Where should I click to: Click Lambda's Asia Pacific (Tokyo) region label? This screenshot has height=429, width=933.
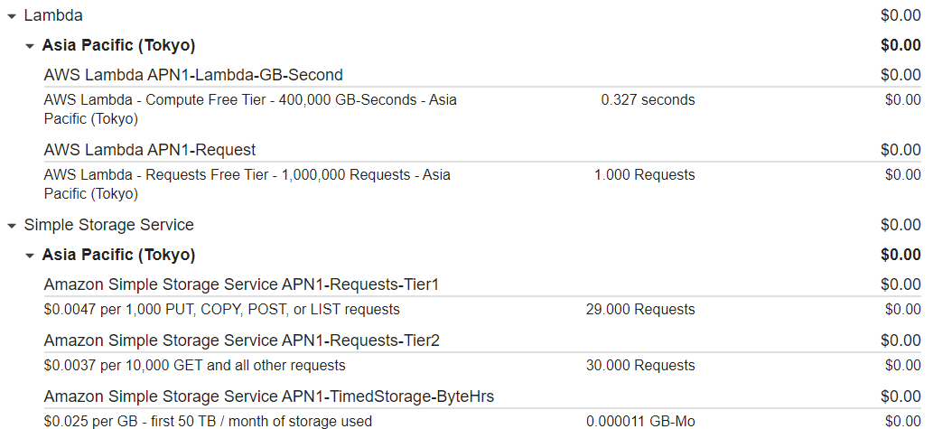118,45
